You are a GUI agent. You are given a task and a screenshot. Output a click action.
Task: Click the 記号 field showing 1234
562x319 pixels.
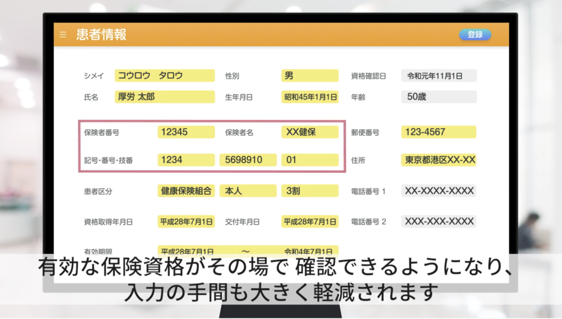(186, 160)
